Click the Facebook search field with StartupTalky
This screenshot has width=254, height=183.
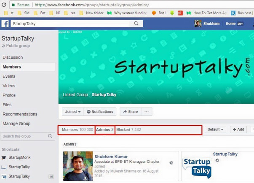[70, 24]
